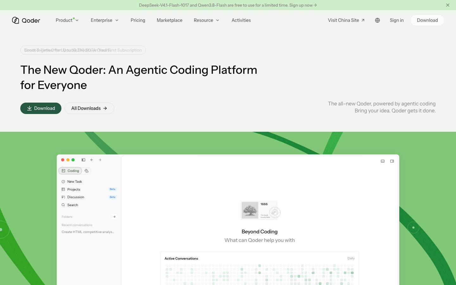Toggle the right side panel icon
Image resolution: width=456 pixels, height=285 pixels.
pos(392,161)
